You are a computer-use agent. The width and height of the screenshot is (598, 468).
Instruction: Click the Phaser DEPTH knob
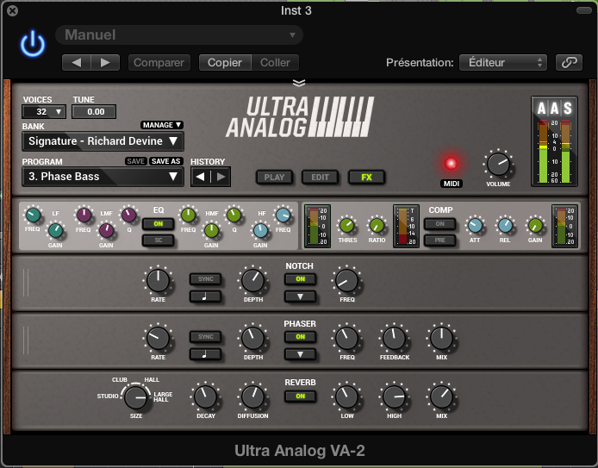[x=252, y=338]
